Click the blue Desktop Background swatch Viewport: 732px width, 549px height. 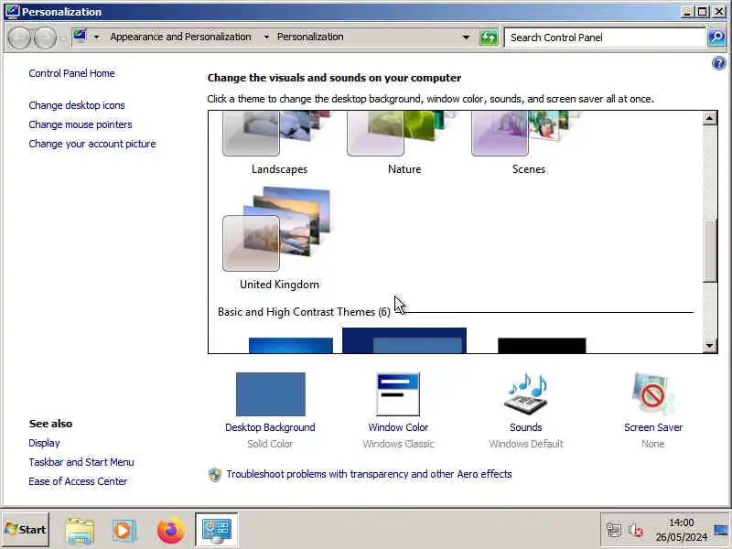(271, 394)
